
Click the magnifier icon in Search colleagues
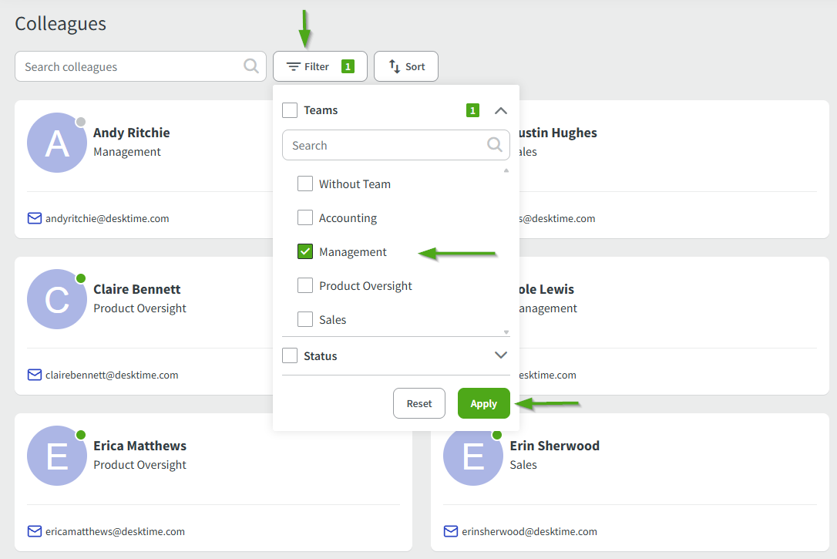(251, 66)
